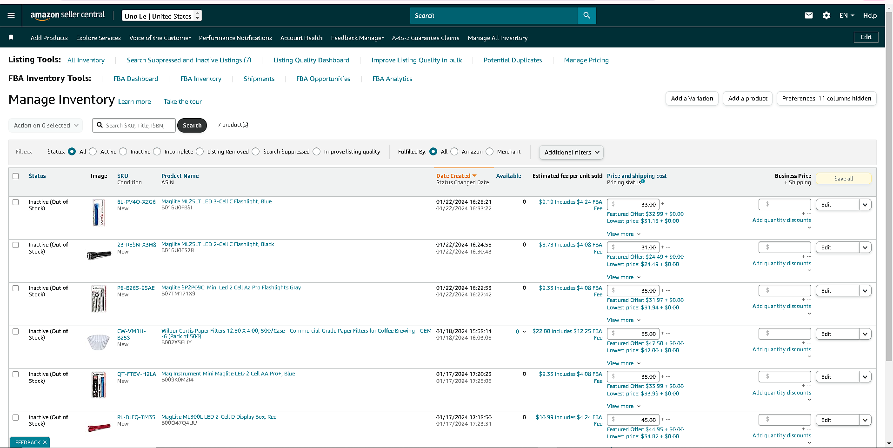Click the search magnifier button in header
This screenshot has height=448, width=893.
(586, 15)
